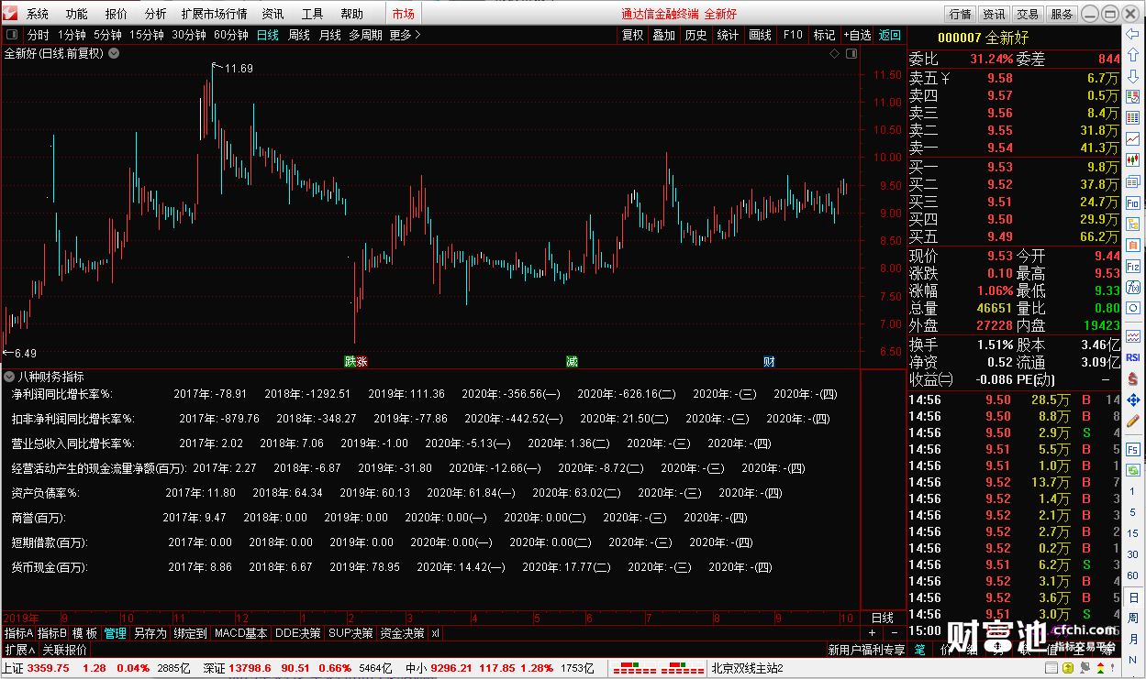The image size is (1146, 679).
Task: Click the green refresh icon in sidebar
Action: pyautogui.click(x=1133, y=471)
